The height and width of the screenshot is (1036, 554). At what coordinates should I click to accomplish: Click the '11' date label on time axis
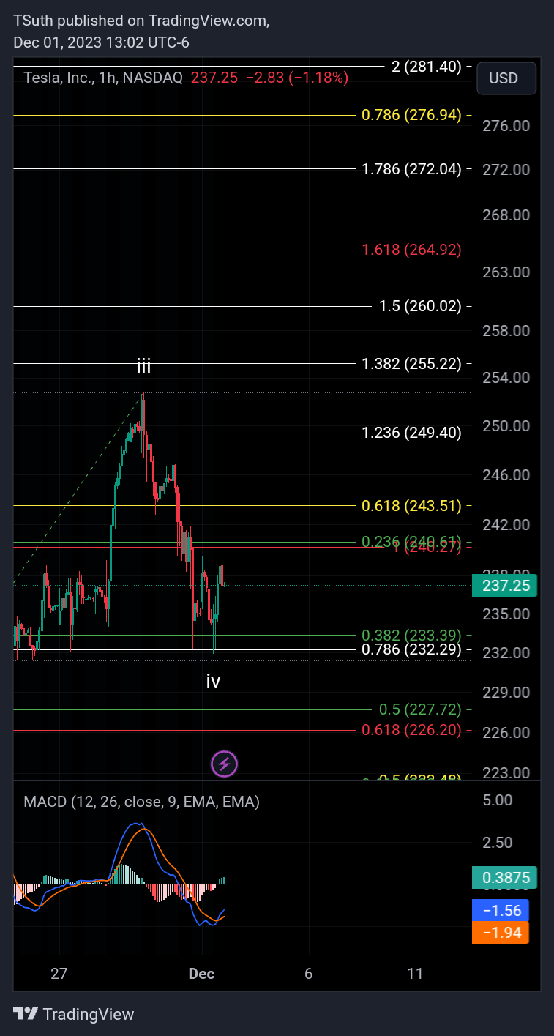click(x=415, y=974)
